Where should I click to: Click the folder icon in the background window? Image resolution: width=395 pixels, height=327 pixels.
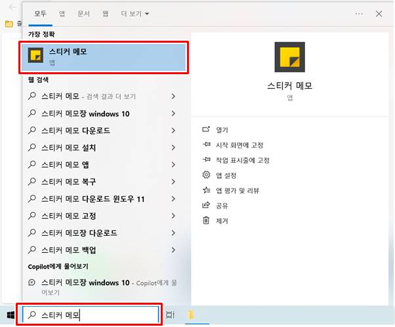click(9, 24)
